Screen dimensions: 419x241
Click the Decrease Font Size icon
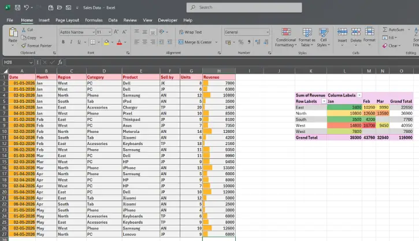pos(124,32)
